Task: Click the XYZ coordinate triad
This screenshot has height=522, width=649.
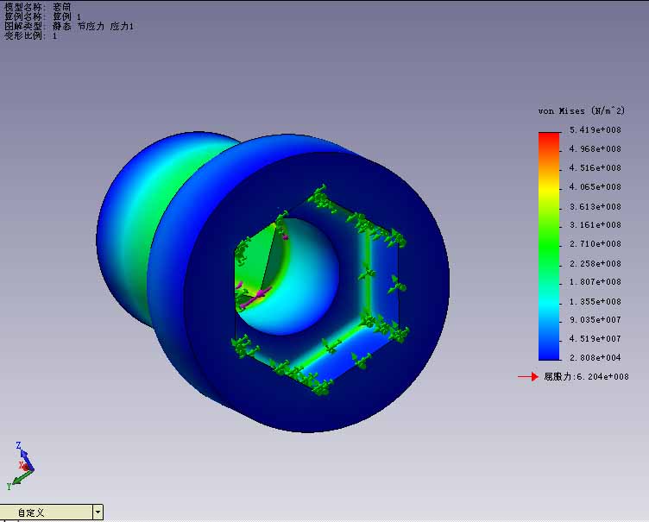Action: pyautogui.click(x=21, y=466)
